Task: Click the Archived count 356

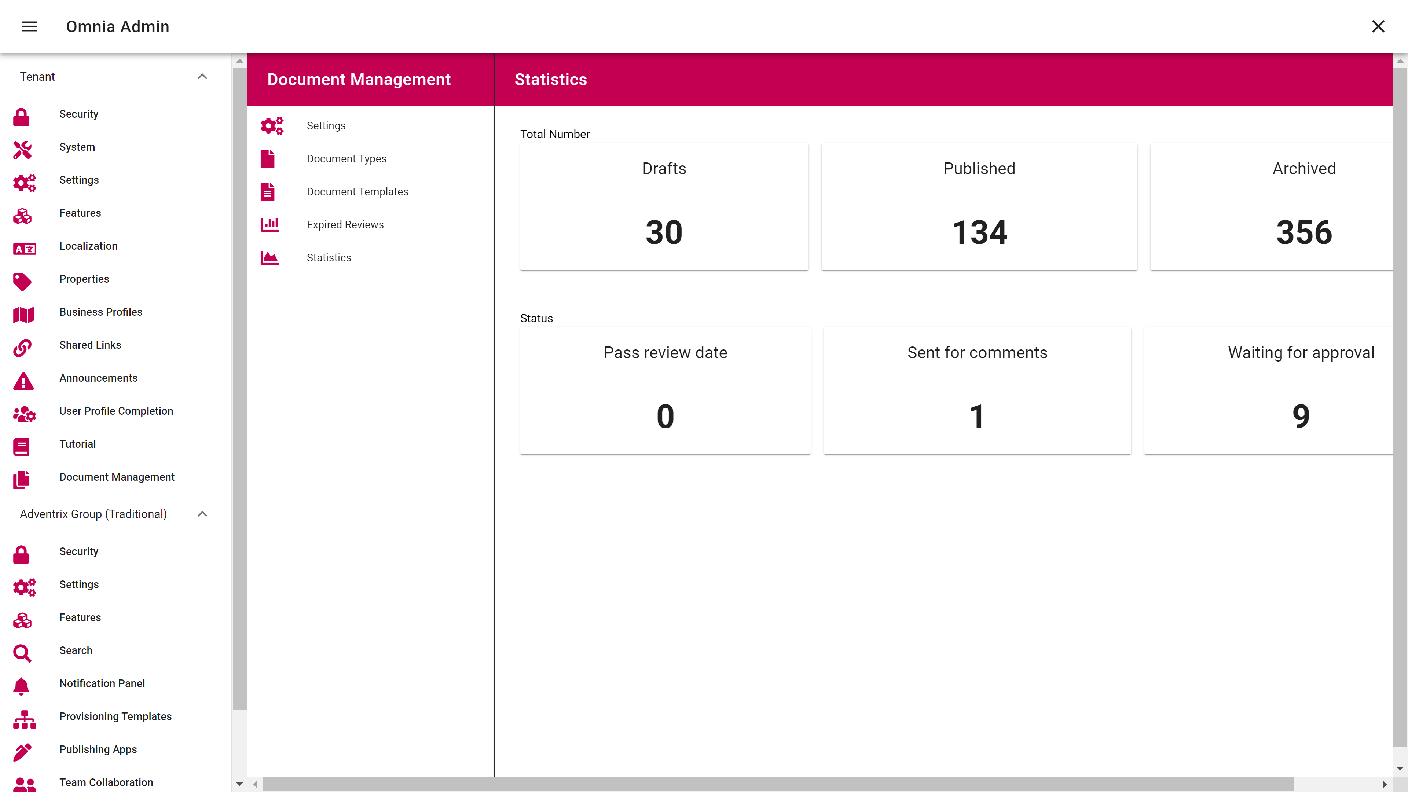Action: click(x=1304, y=232)
